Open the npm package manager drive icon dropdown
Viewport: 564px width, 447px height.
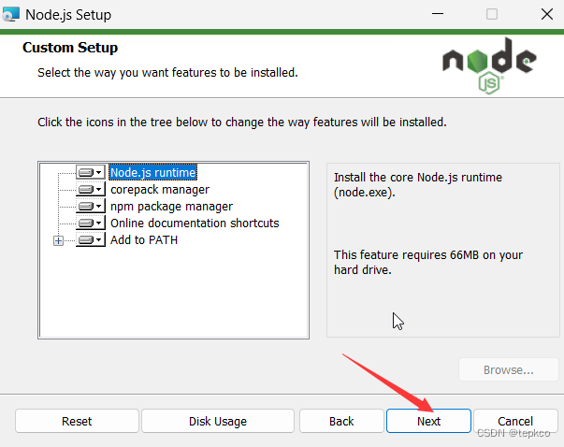coord(91,207)
